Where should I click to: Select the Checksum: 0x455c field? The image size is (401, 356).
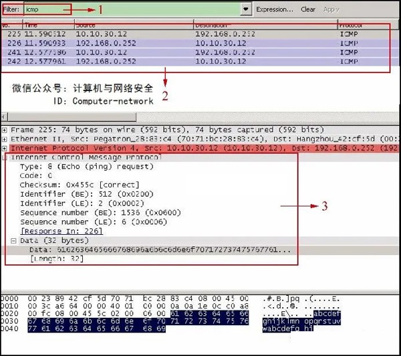80,185
